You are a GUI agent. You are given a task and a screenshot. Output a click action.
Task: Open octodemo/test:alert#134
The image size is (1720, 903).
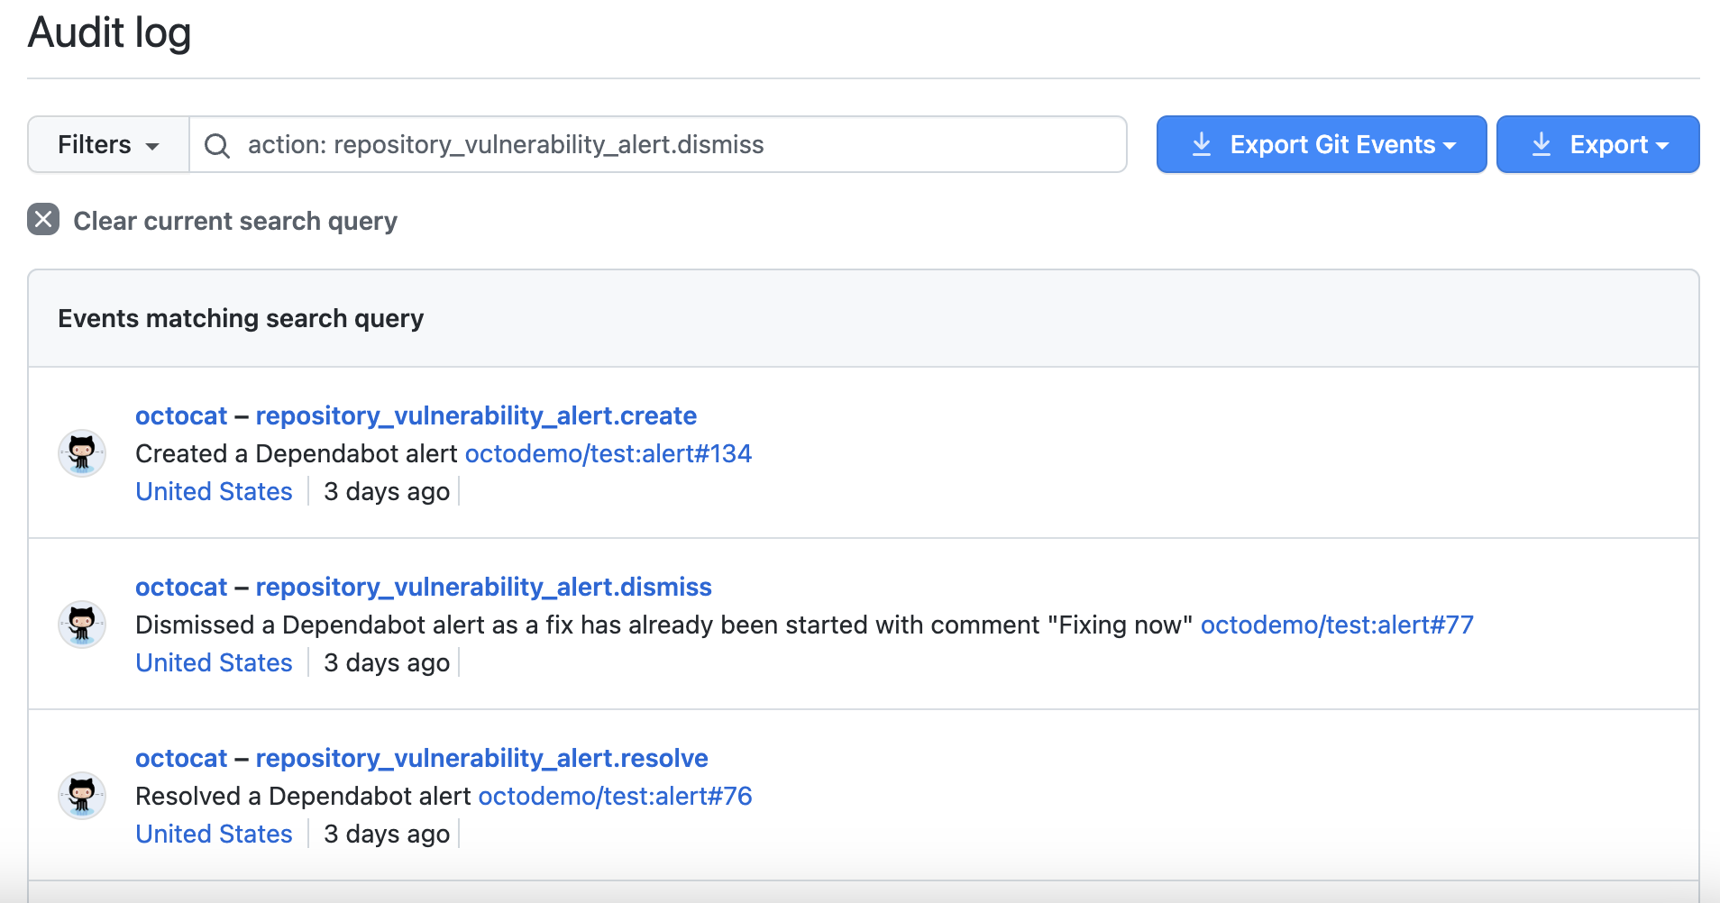click(608, 453)
